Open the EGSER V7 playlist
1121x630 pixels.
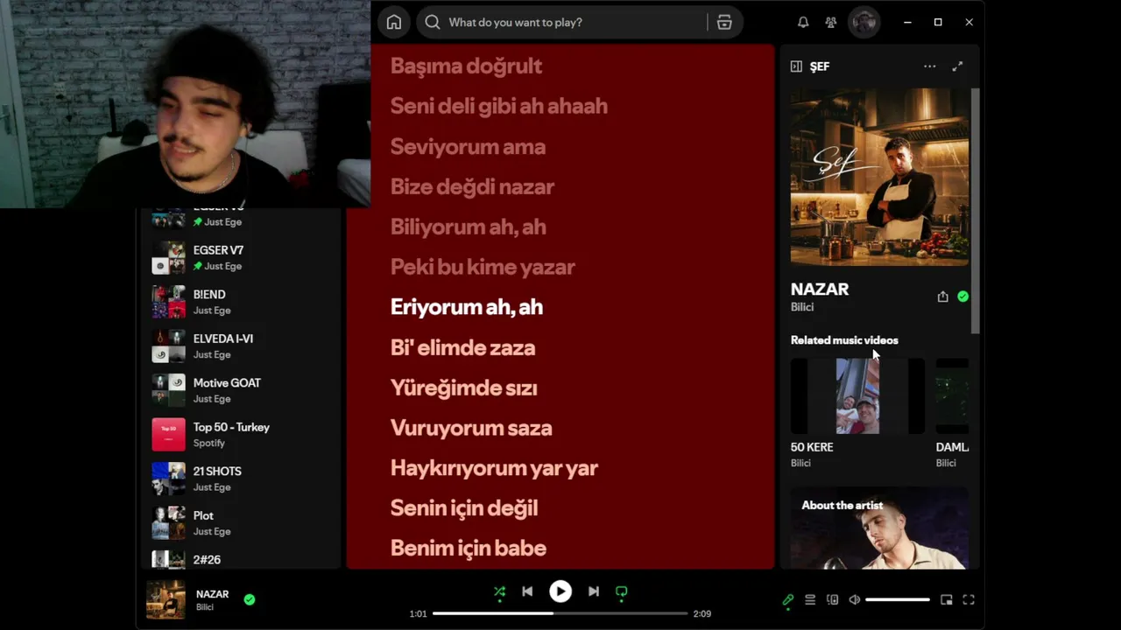tap(241, 258)
